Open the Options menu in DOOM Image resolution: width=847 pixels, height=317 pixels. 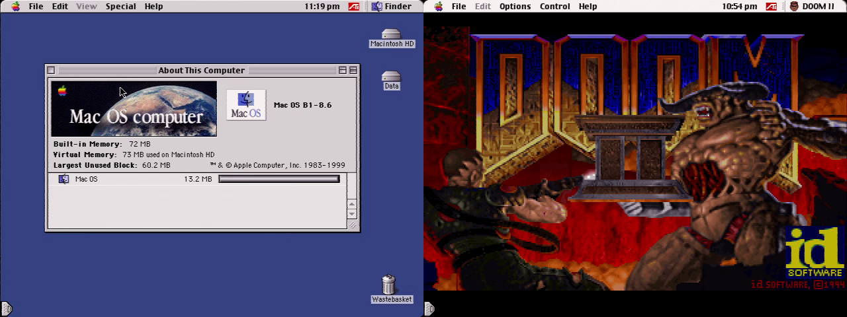click(515, 6)
